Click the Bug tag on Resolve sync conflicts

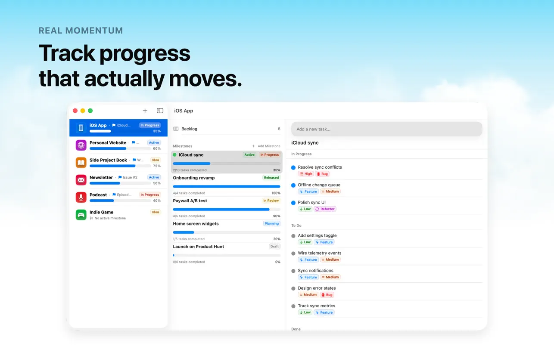[x=323, y=174]
